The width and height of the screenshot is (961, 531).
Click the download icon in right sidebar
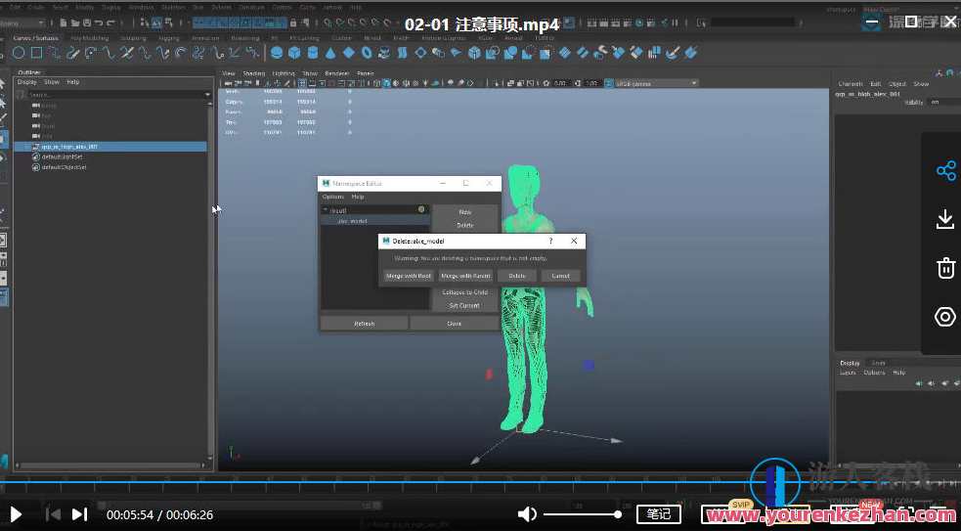(x=944, y=219)
